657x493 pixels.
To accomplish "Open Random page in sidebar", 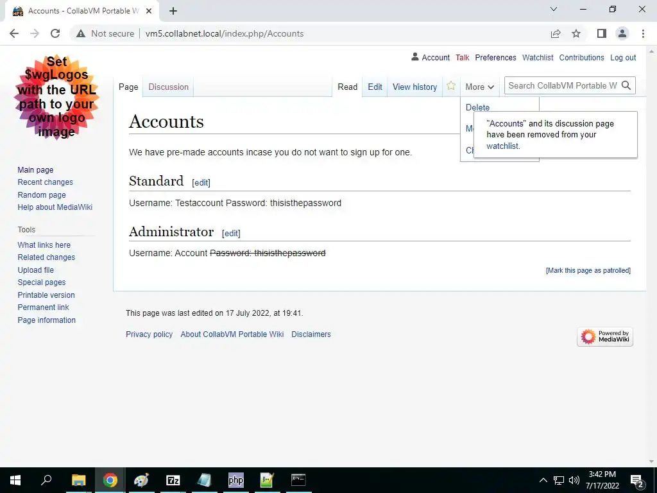I will (42, 195).
